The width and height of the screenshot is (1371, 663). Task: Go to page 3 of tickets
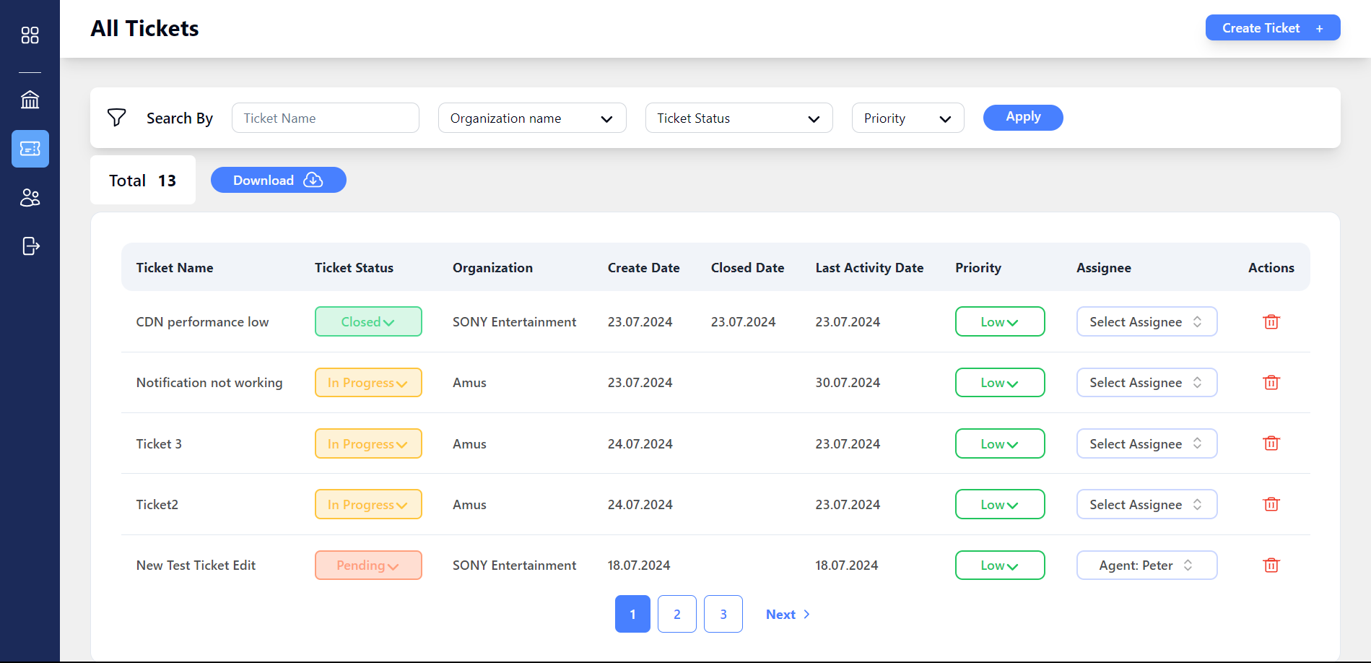pos(723,614)
